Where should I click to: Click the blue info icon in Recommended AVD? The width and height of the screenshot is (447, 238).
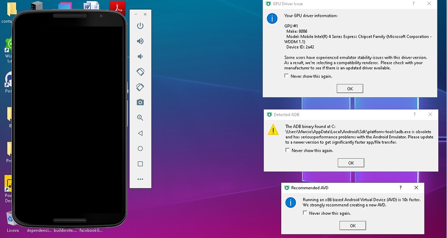click(291, 202)
